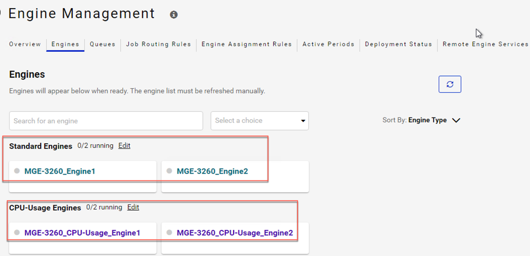Open the Overview tab
530x256 pixels.
pos(25,44)
